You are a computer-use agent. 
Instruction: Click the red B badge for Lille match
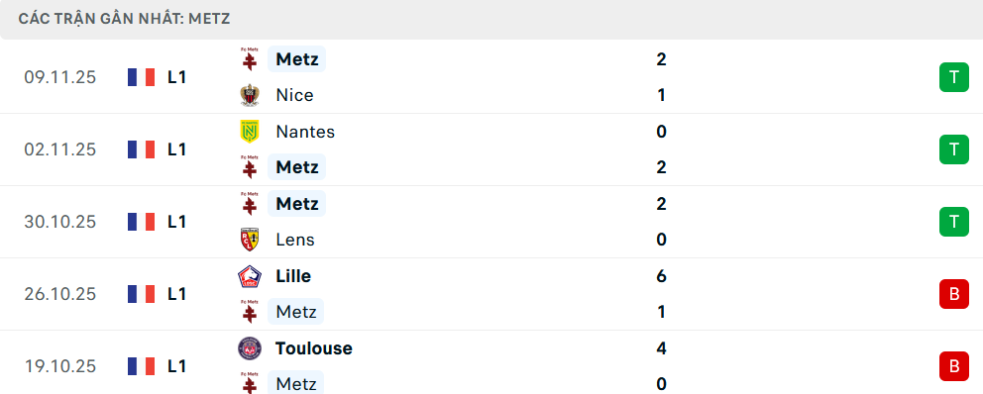tap(953, 294)
